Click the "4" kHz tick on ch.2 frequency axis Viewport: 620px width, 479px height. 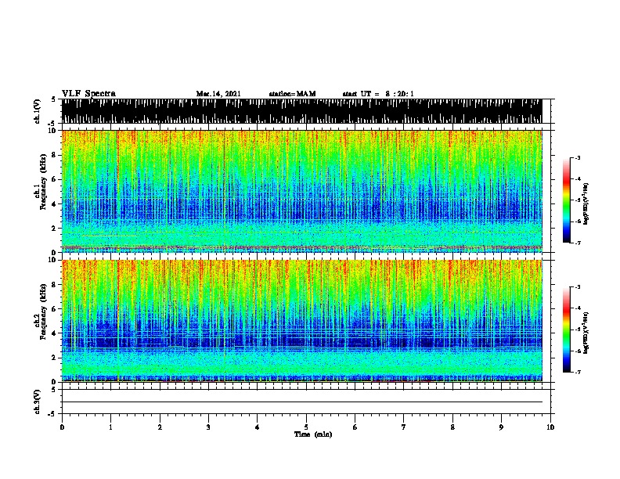54,333
